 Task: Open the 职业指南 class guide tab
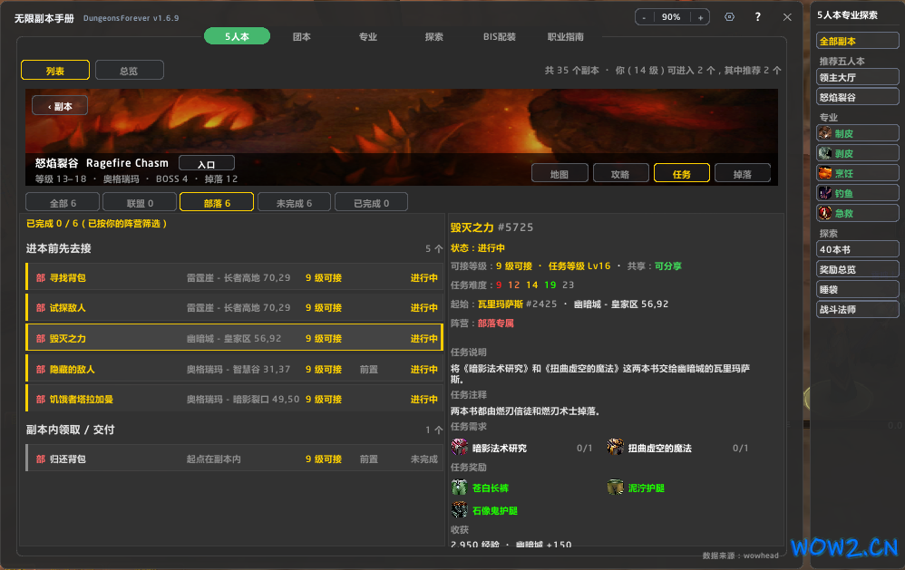566,36
